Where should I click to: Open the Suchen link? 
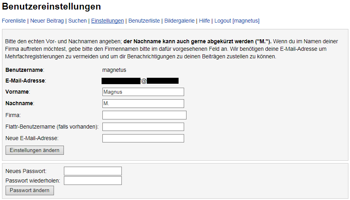(77, 21)
